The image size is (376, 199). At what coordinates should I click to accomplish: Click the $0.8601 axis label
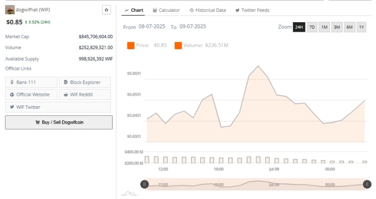134,74
